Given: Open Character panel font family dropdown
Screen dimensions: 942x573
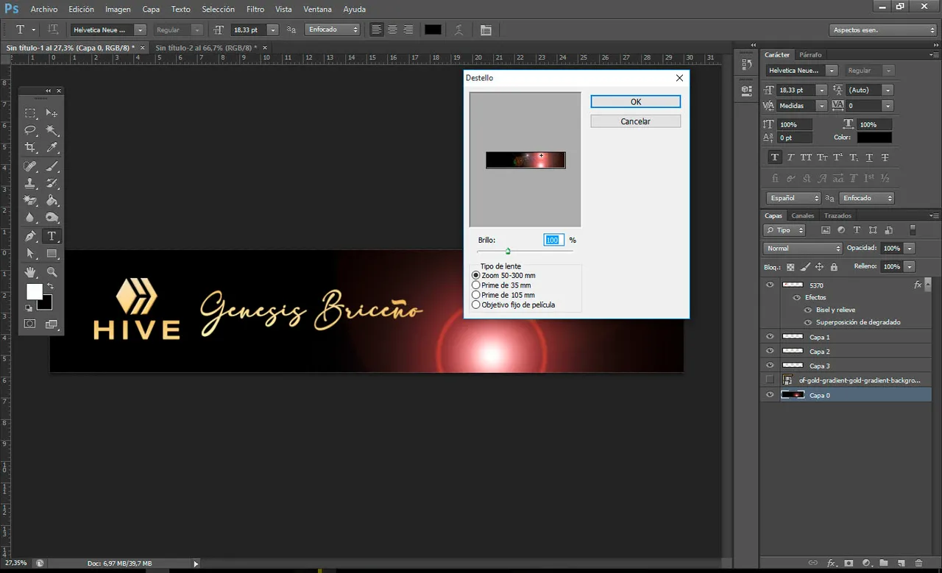Looking at the screenshot, I should pos(831,71).
